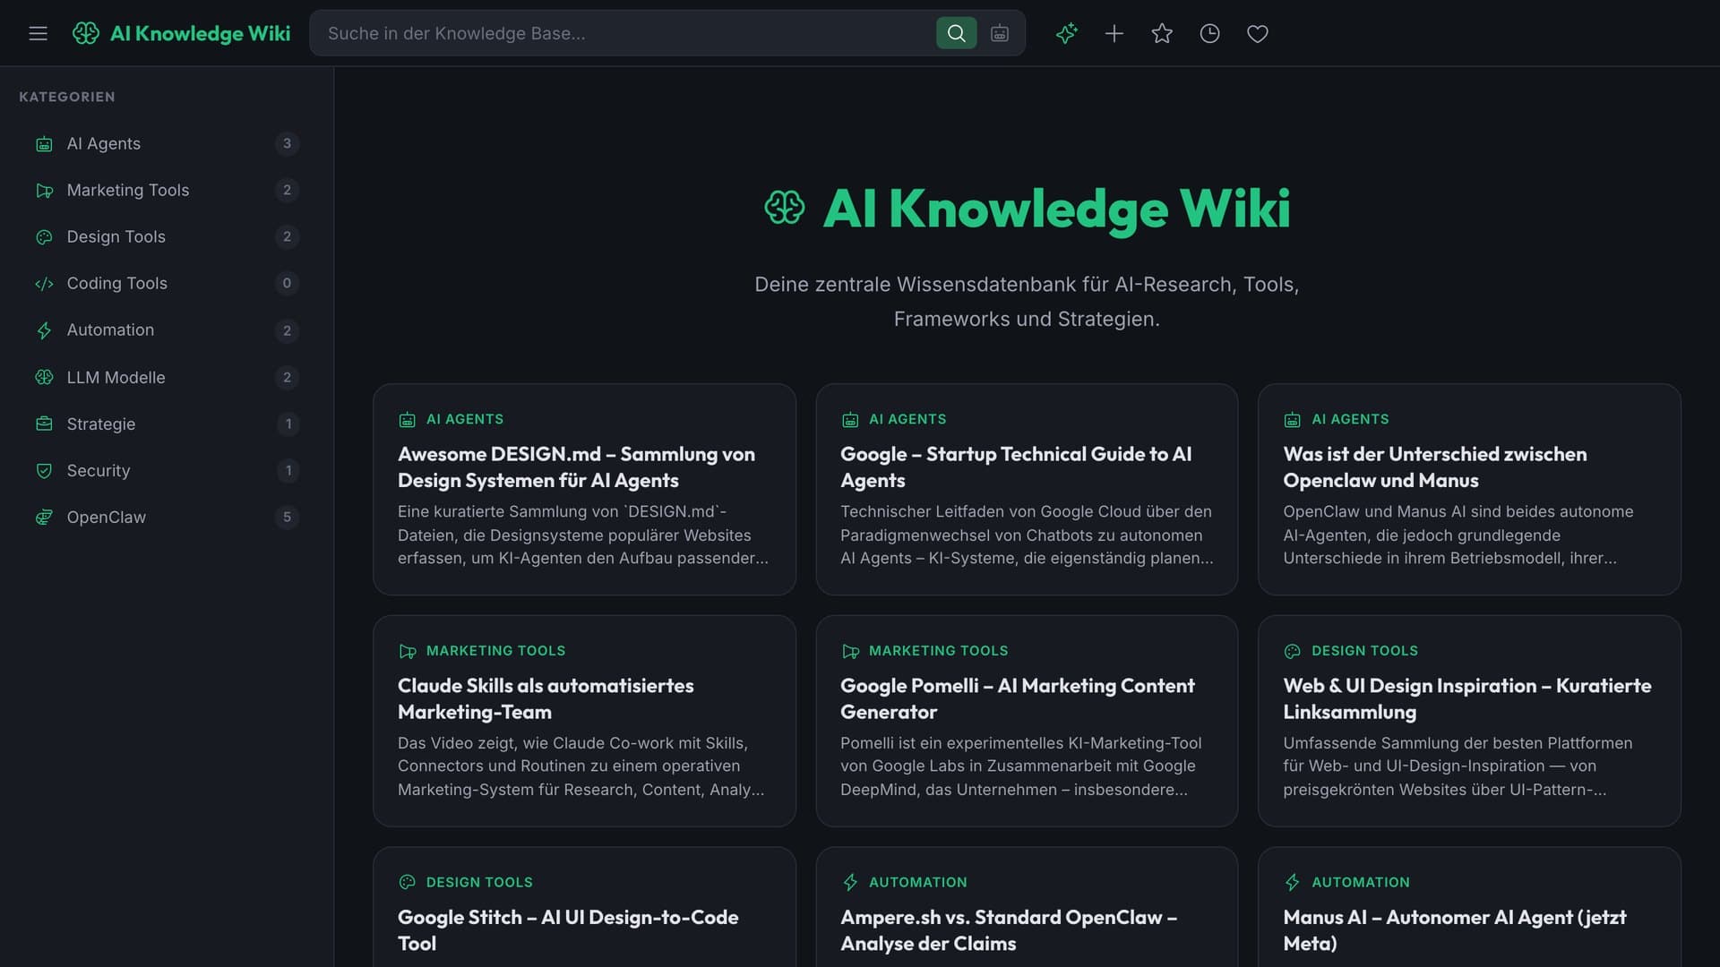Viewport: 1720px width, 967px height.
Task: Select the Marketing Tools category
Action: coord(167,190)
